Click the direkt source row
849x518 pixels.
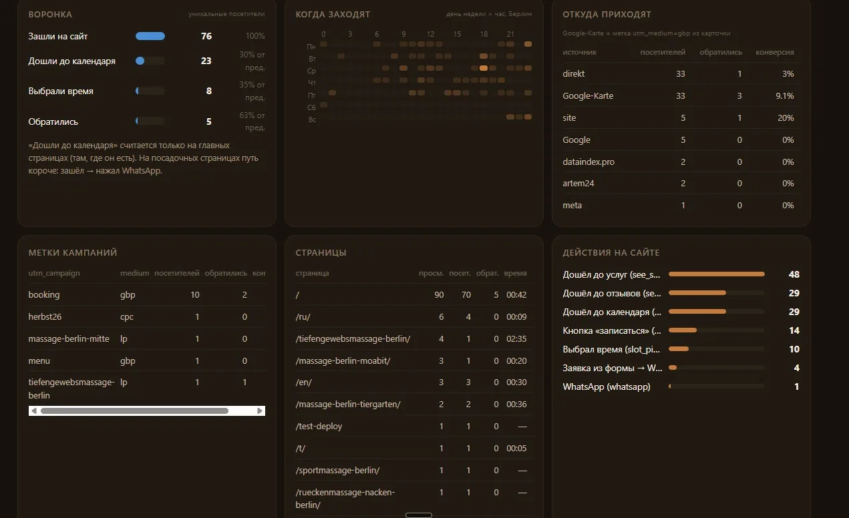coord(681,73)
